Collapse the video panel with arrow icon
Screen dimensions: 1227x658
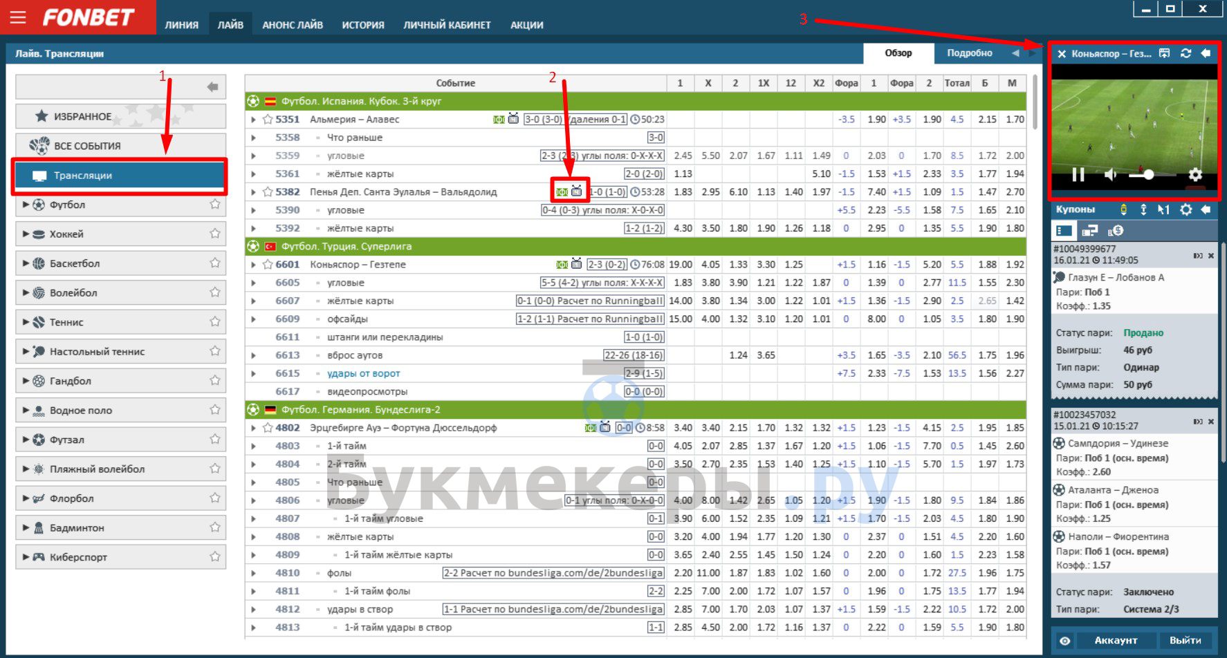pos(1206,53)
